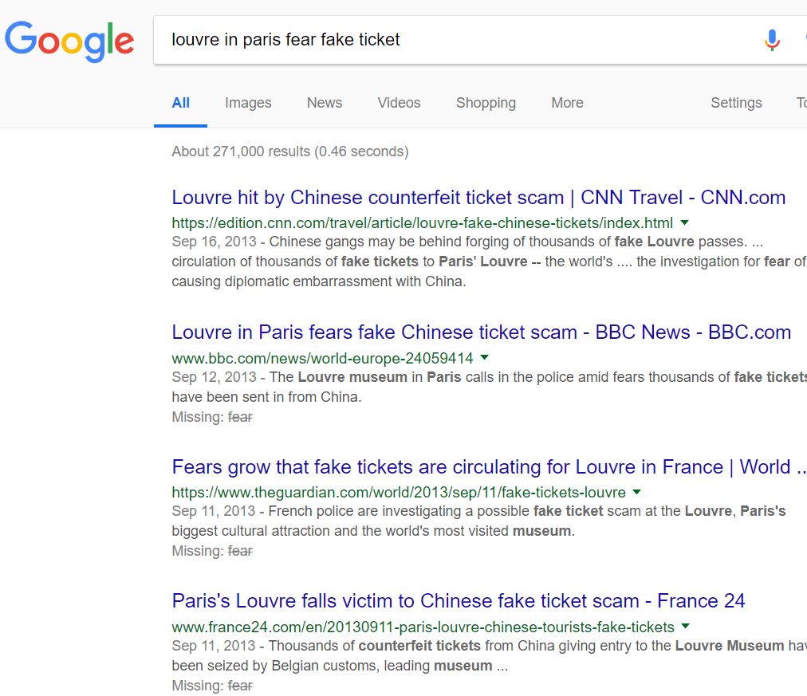
Task: Click struck-through 'fear' under France 24 result
Action: [240, 686]
